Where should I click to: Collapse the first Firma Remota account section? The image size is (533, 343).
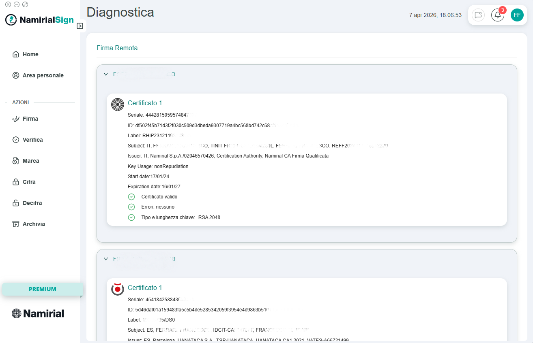pyautogui.click(x=106, y=74)
